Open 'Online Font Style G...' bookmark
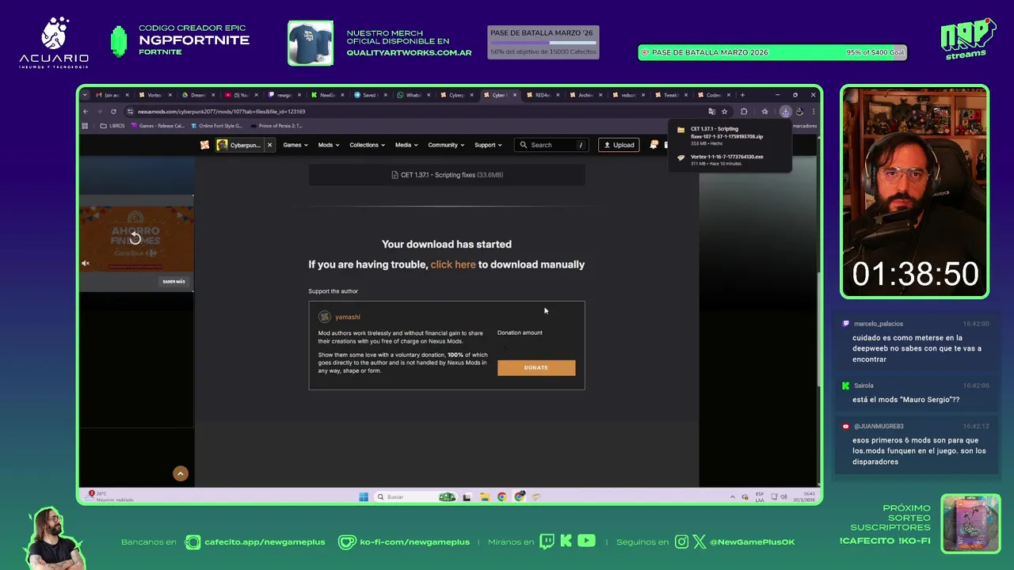This screenshot has height=570, width=1014. click(x=216, y=126)
